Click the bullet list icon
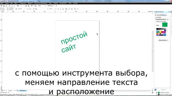Viewport: 172px width, 96px height. tap(69, 9)
